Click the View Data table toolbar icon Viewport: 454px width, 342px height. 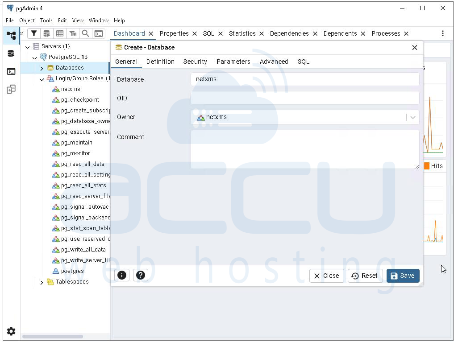(x=60, y=33)
